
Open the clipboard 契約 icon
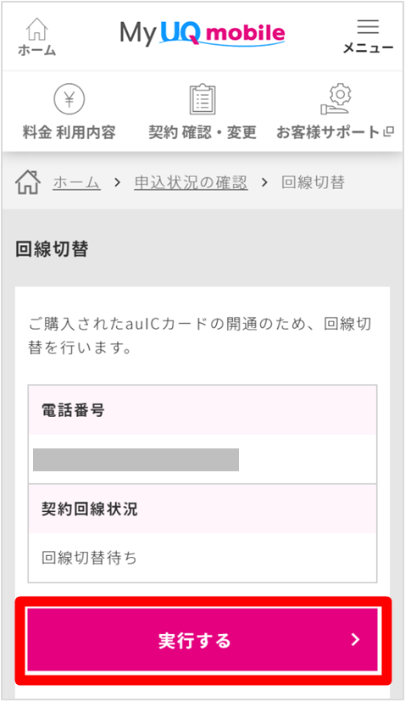click(x=202, y=99)
